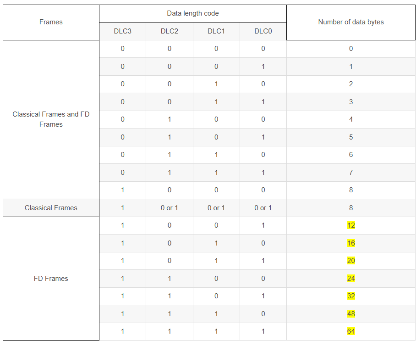Click the DLC0 column header

click(x=263, y=31)
